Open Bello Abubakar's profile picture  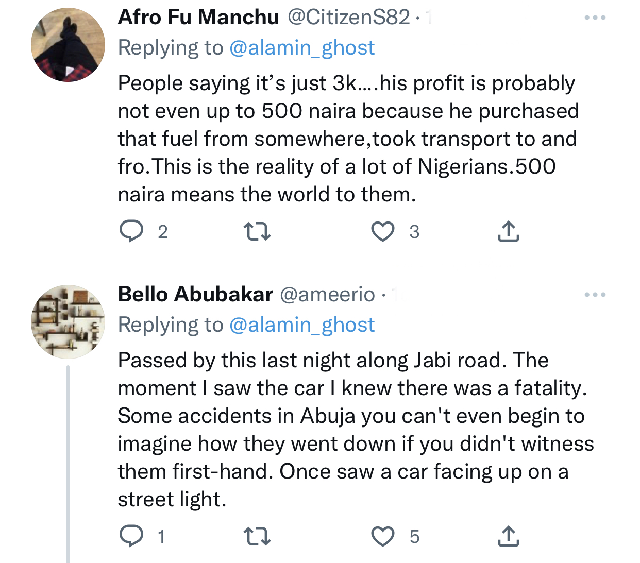[x=68, y=322]
